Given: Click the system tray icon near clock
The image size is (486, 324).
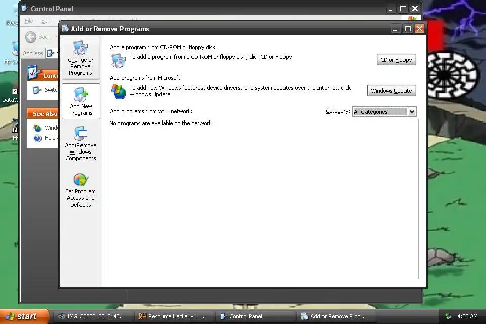Looking at the screenshot, I should pyautogui.click(x=448, y=316).
